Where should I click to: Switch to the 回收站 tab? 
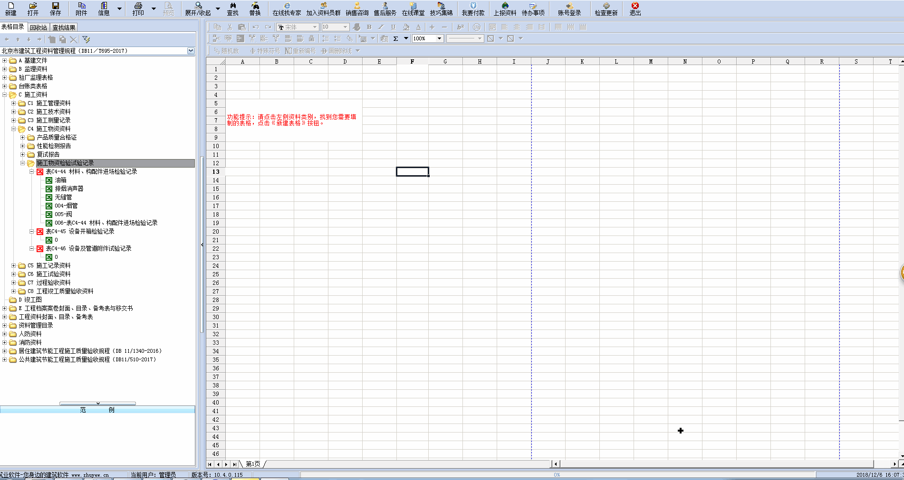(x=38, y=28)
